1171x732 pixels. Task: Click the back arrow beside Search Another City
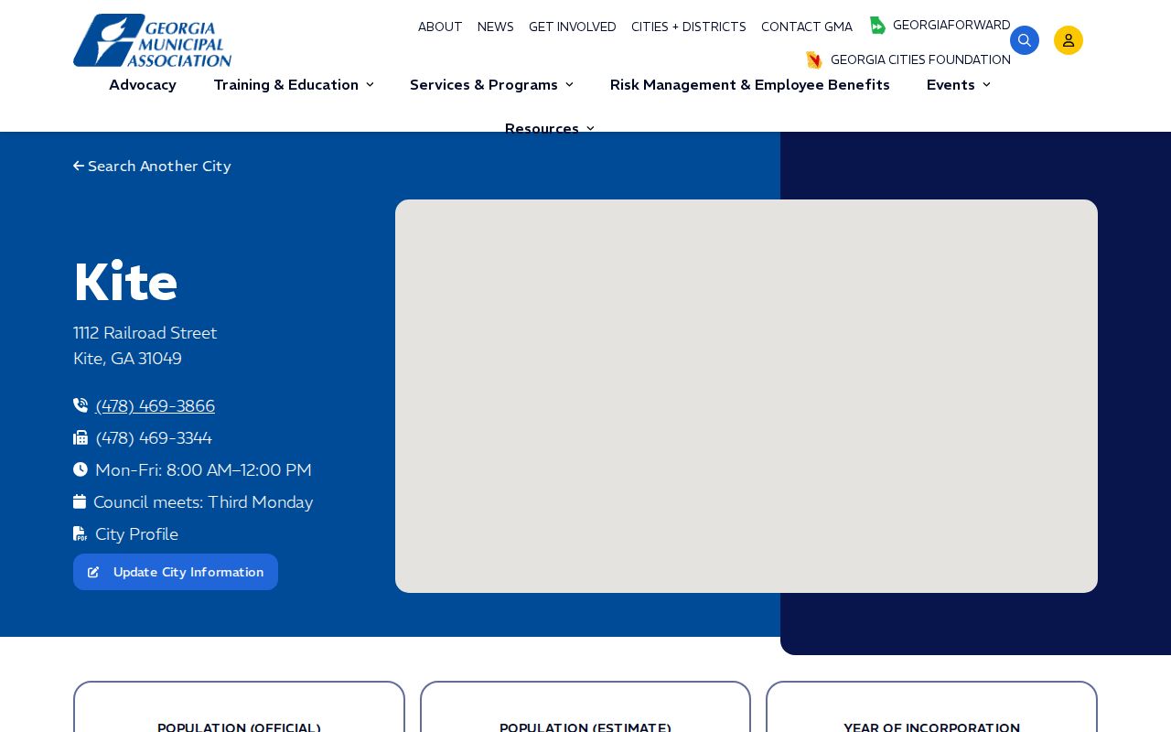[79, 167]
